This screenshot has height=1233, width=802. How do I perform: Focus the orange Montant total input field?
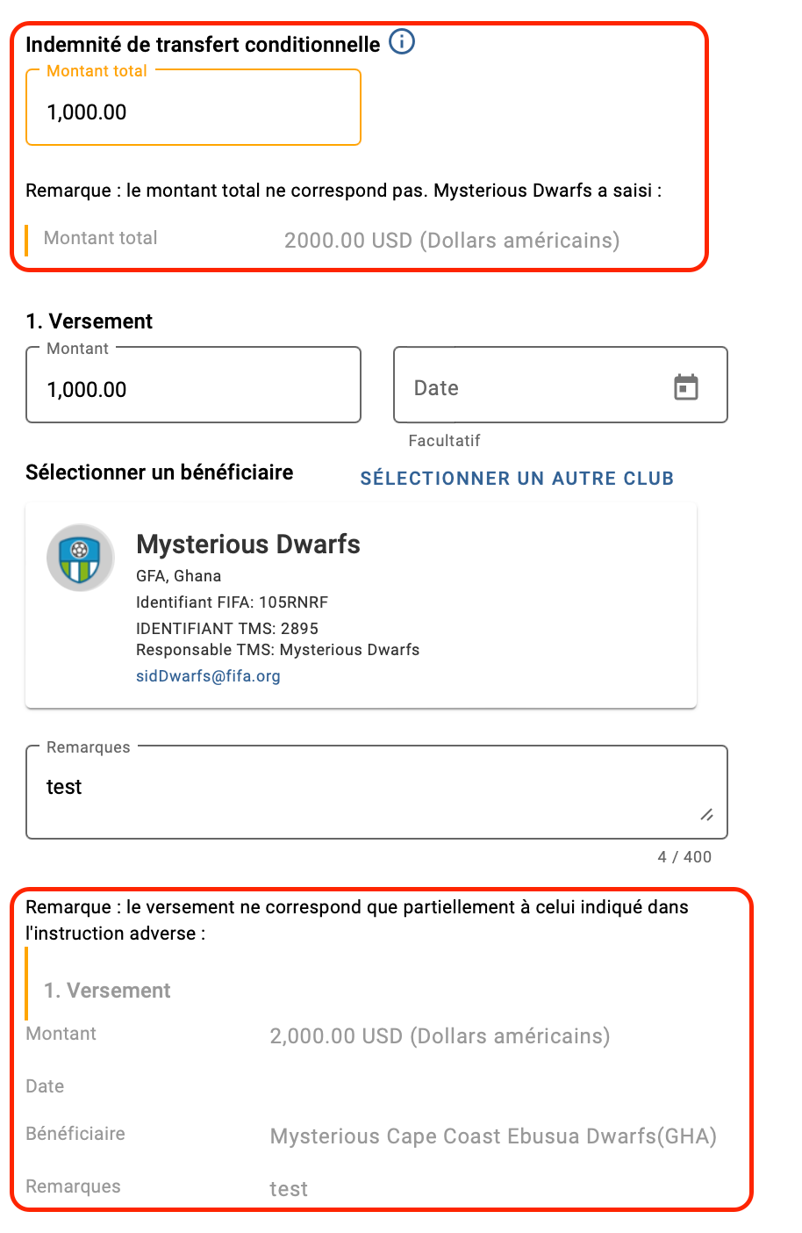193,108
